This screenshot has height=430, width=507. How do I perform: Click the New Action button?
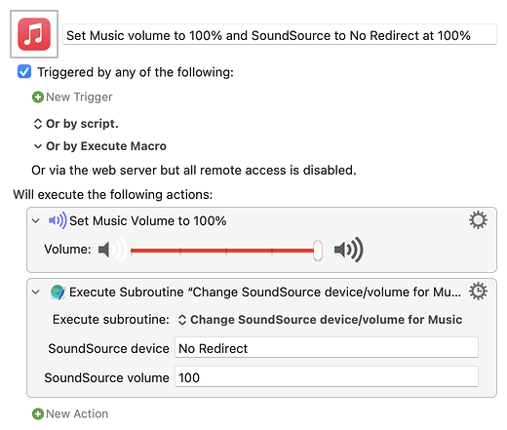pyautogui.click(x=70, y=413)
